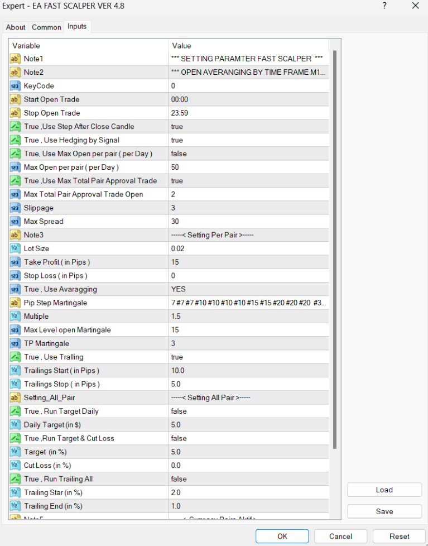The image size is (428, 546).
Task: Open Run Trailing All value dropdown
Action: tap(249, 479)
